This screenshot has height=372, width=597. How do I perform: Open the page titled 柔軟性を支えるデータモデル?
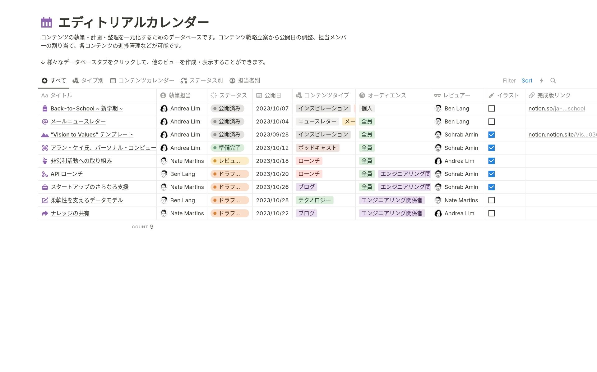tap(86, 200)
